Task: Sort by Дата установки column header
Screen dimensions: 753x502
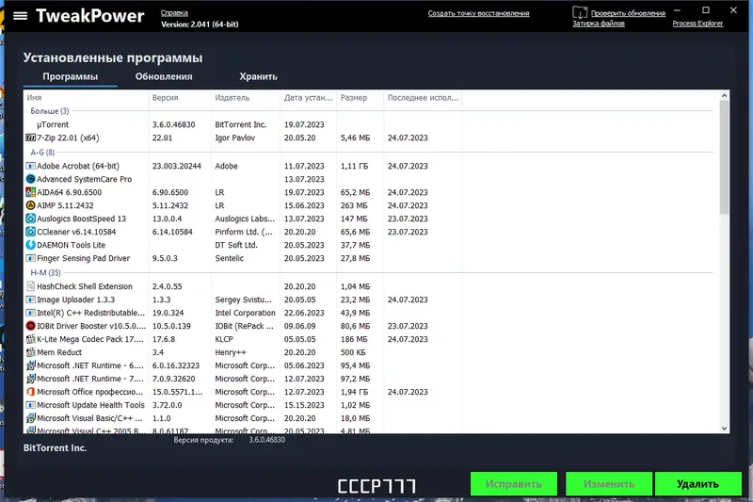Action: point(309,98)
